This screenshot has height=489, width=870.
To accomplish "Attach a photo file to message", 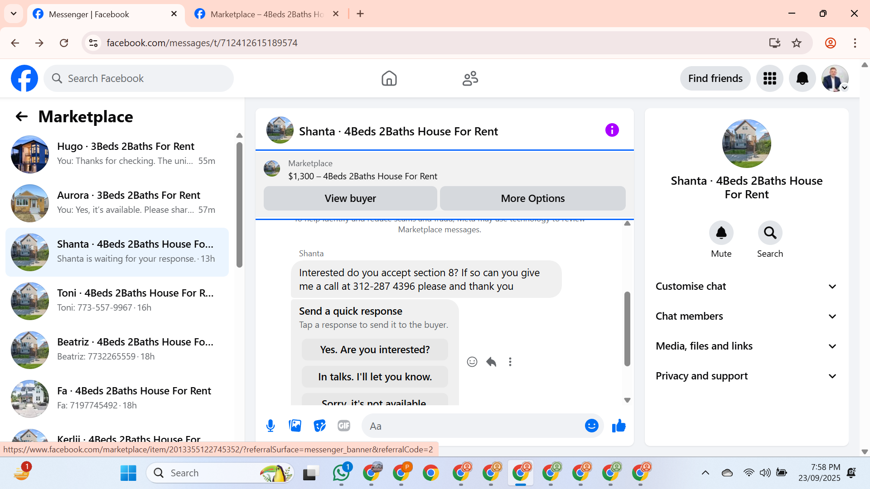I will [295, 426].
